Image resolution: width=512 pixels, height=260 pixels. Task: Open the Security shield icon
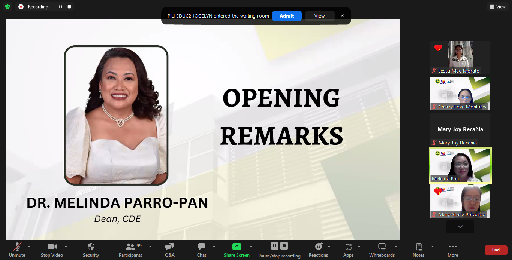click(91, 247)
